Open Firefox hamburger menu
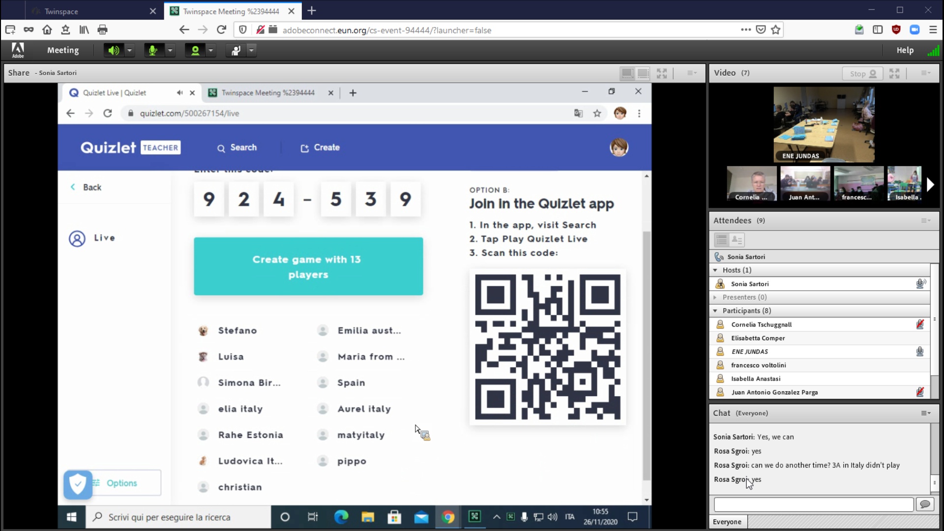This screenshot has width=944, height=531. coord(933,30)
